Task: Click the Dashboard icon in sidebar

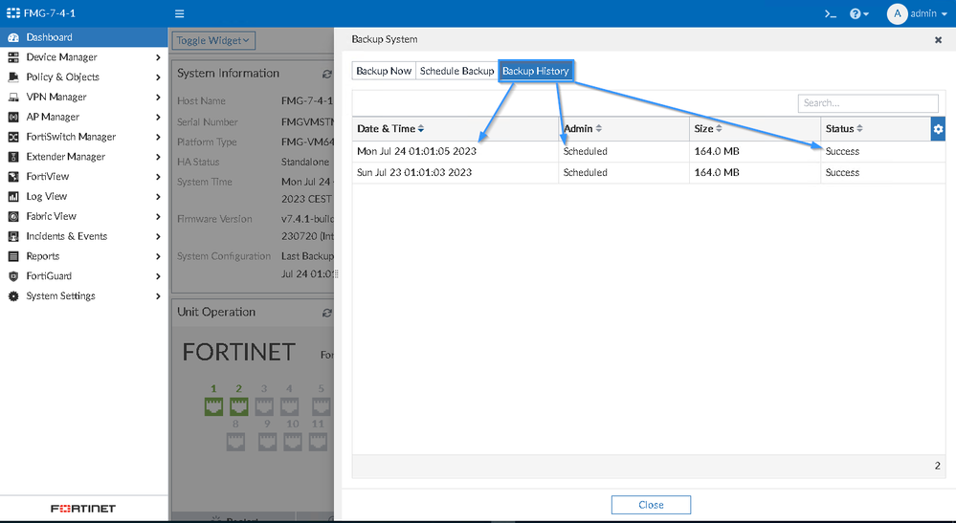Action: [x=13, y=37]
